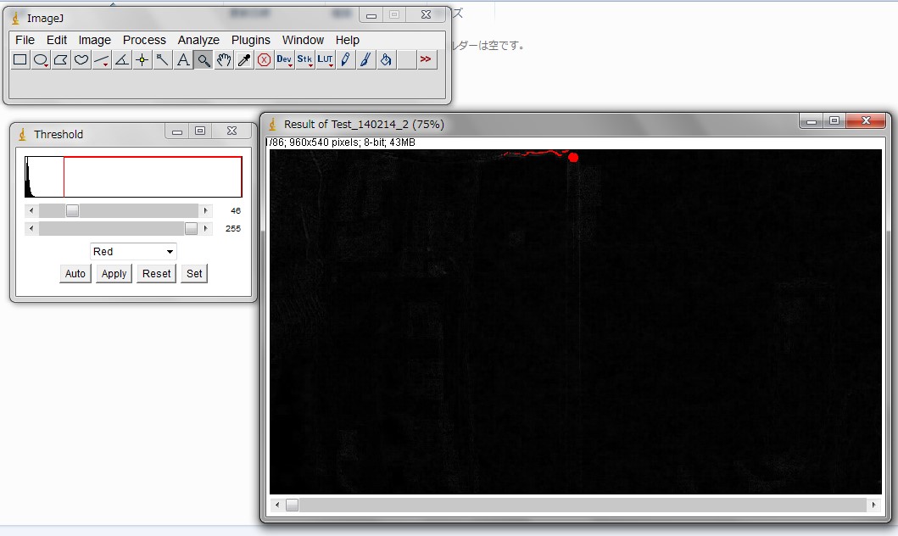Image resolution: width=898 pixels, height=536 pixels.
Task: Click the Set threshold button
Action: click(x=194, y=274)
